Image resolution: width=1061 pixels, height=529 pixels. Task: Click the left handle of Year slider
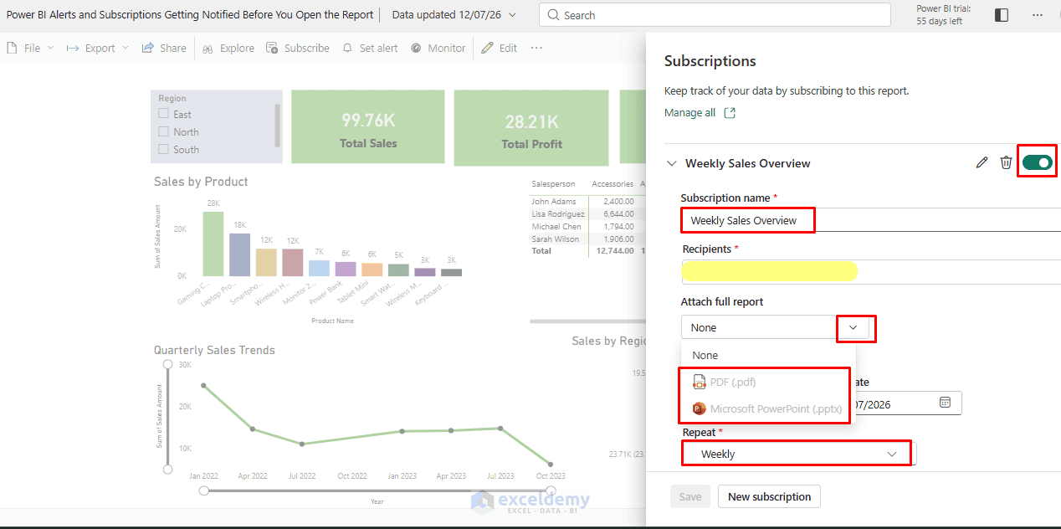point(203,490)
